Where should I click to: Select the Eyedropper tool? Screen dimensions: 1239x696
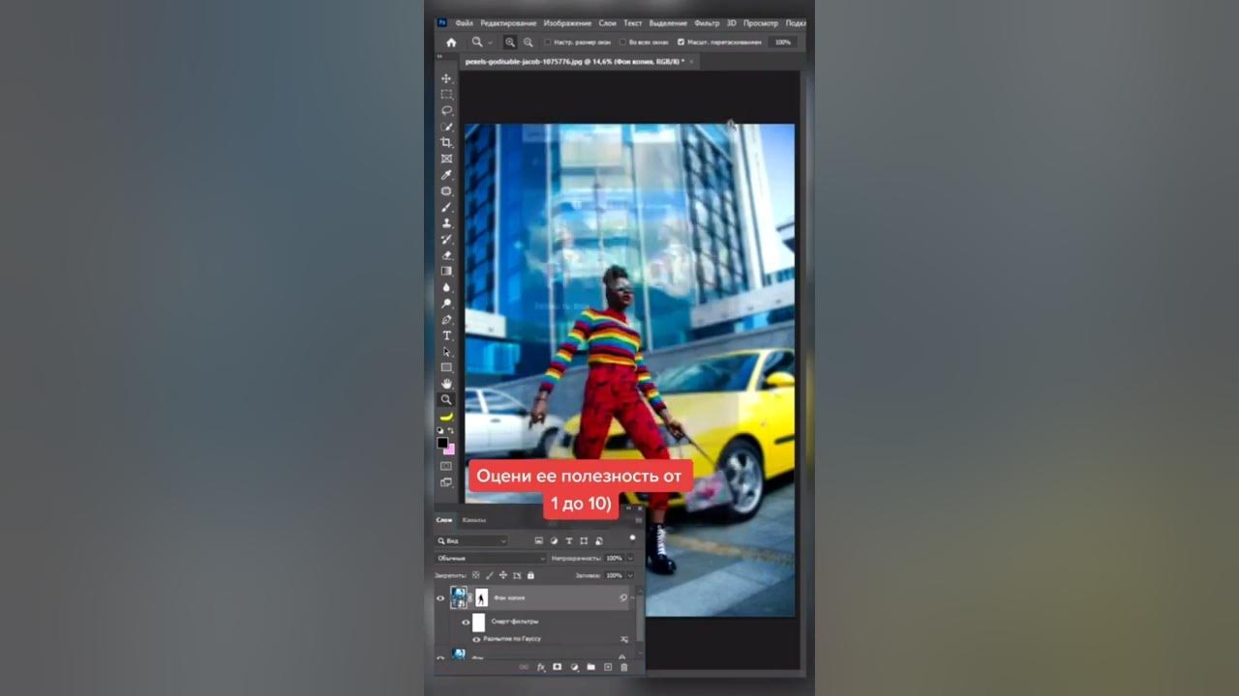point(446,174)
